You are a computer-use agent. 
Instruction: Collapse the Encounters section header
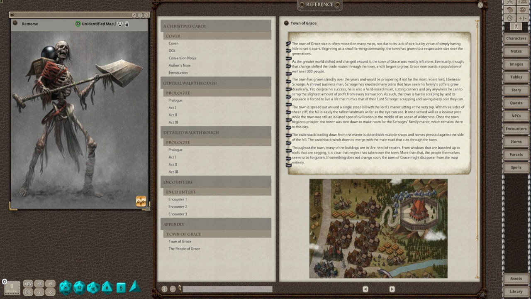pos(216,182)
